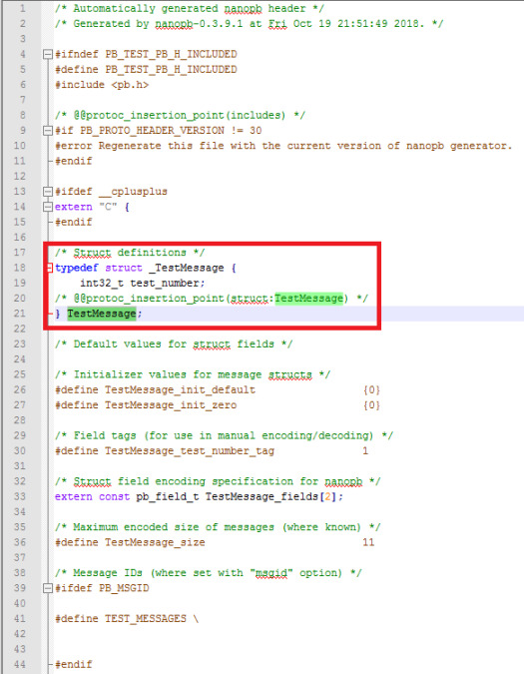Viewport: 524px width, 674px height.
Task: Click "#define TestMessage_init_zero" text
Action: (146, 405)
